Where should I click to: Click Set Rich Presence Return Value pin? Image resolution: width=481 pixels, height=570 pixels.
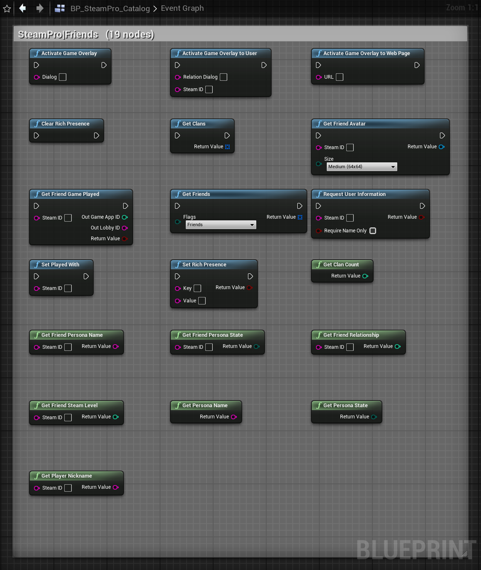[250, 287]
